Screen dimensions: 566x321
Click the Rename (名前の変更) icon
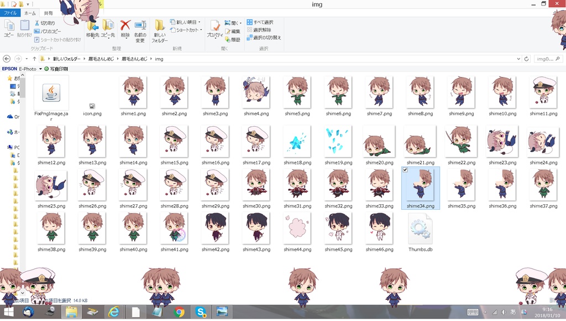point(140,25)
